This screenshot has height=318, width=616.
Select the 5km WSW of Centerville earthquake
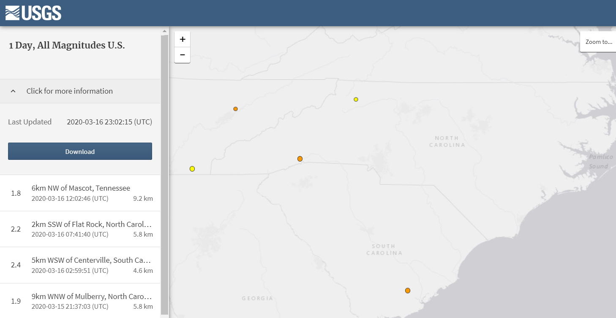click(x=80, y=265)
